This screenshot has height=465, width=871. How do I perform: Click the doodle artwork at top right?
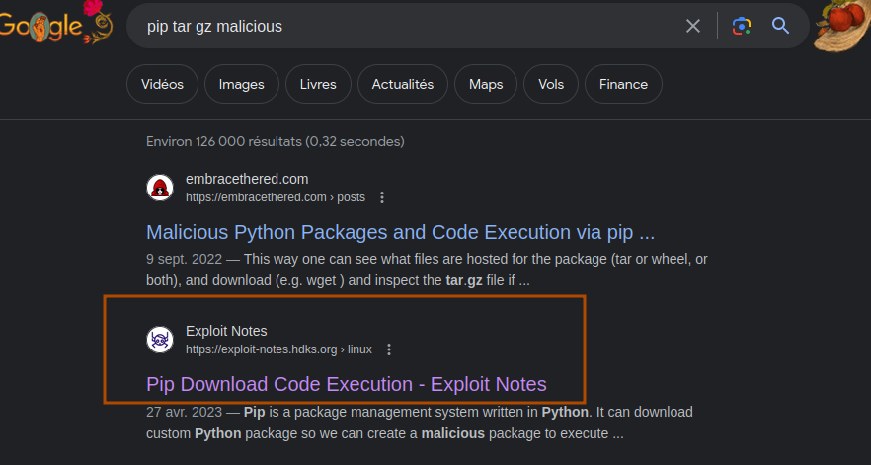click(x=841, y=26)
